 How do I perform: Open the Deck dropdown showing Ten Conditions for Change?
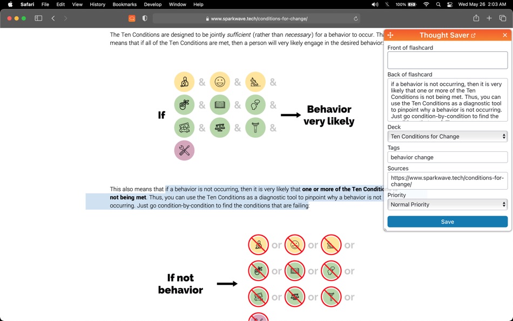pos(447,136)
